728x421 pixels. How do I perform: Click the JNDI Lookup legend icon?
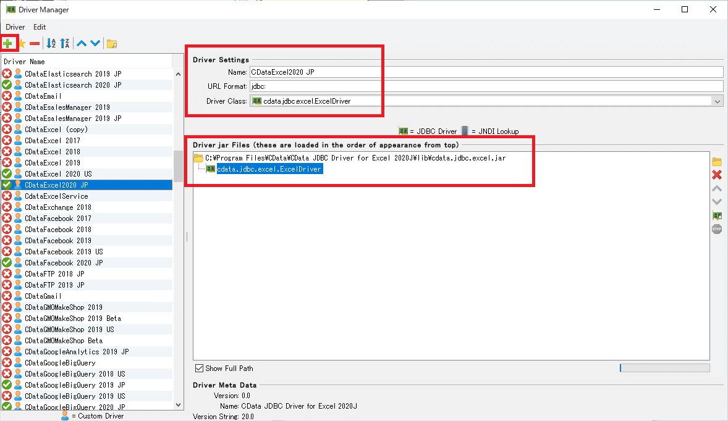(465, 131)
